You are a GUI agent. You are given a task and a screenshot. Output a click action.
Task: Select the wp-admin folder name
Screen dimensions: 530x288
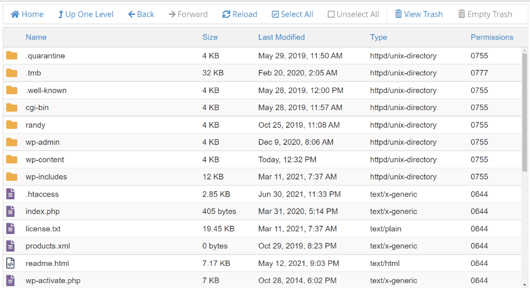pos(43,142)
